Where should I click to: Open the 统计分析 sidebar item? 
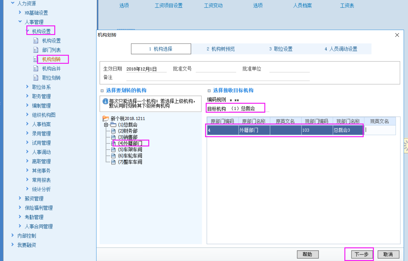42,189
